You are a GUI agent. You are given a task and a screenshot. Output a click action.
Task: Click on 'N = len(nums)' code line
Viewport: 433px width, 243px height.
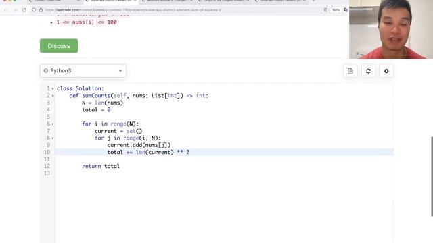[x=102, y=103]
